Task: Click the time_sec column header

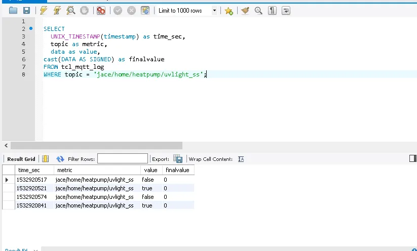Action: coord(34,170)
